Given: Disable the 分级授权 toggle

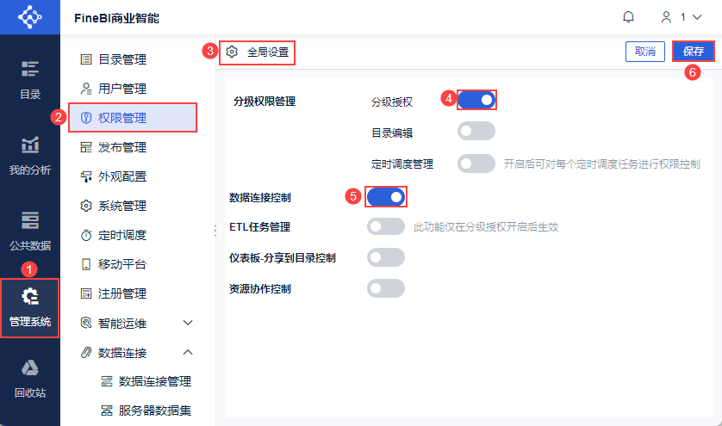Looking at the screenshot, I should click(476, 101).
